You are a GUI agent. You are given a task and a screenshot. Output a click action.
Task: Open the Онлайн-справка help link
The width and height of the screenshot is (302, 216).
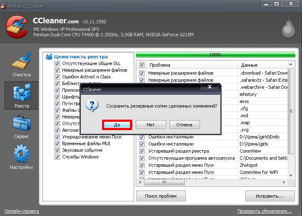[22, 211]
